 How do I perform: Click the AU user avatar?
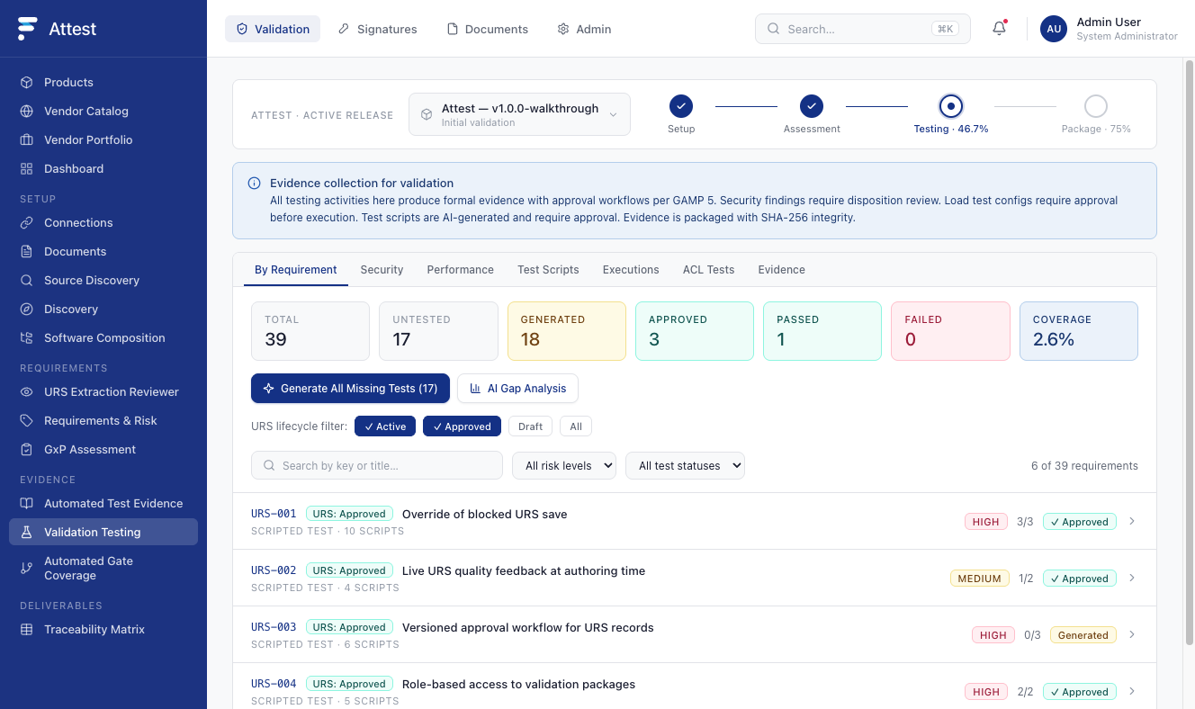coord(1054,29)
